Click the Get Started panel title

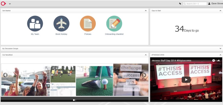6,11
